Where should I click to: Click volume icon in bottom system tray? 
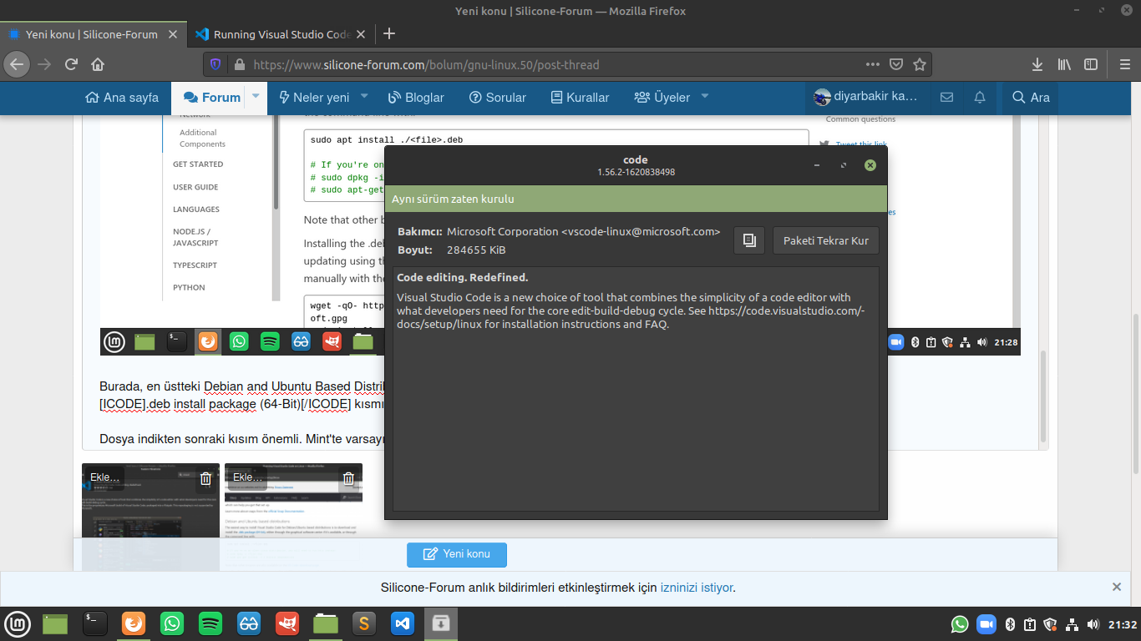[1093, 624]
